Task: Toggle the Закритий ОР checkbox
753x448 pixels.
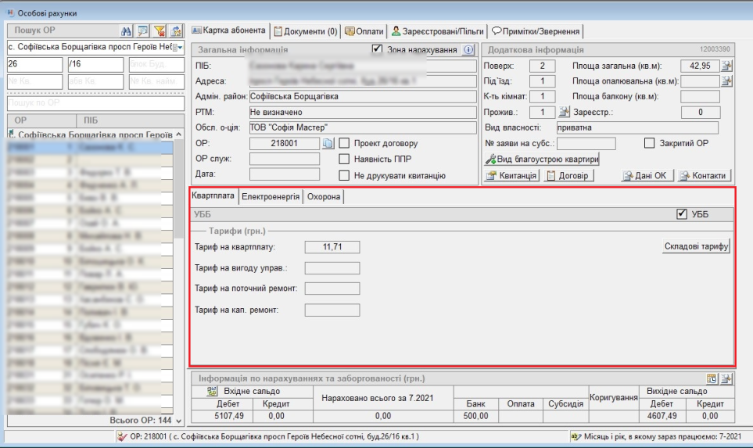Action: tap(649, 144)
